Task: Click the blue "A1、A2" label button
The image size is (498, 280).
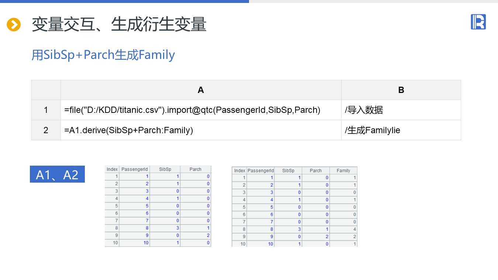Action: pyautogui.click(x=57, y=174)
